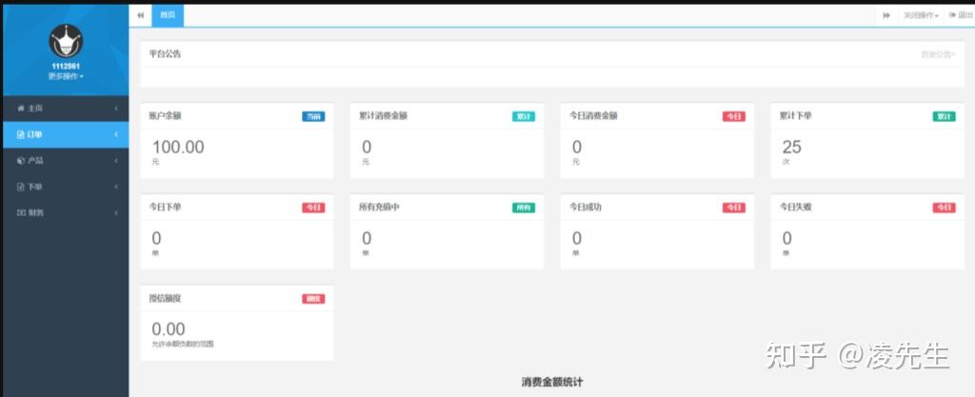Click the username 1112561 in sidebar
The image size is (975, 397).
[66, 67]
